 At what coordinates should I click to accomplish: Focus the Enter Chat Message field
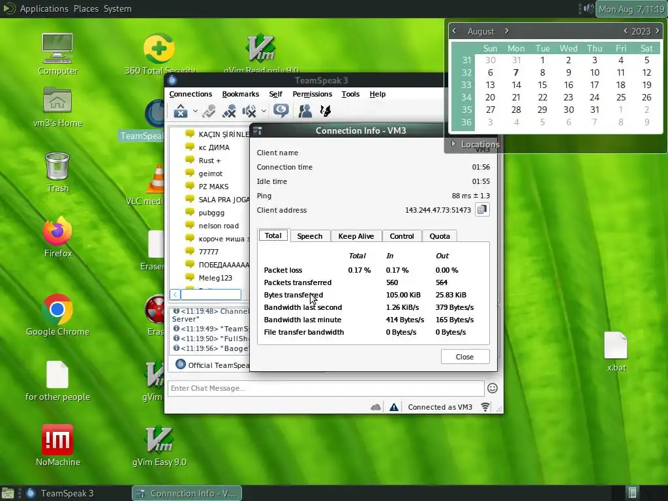coord(326,388)
